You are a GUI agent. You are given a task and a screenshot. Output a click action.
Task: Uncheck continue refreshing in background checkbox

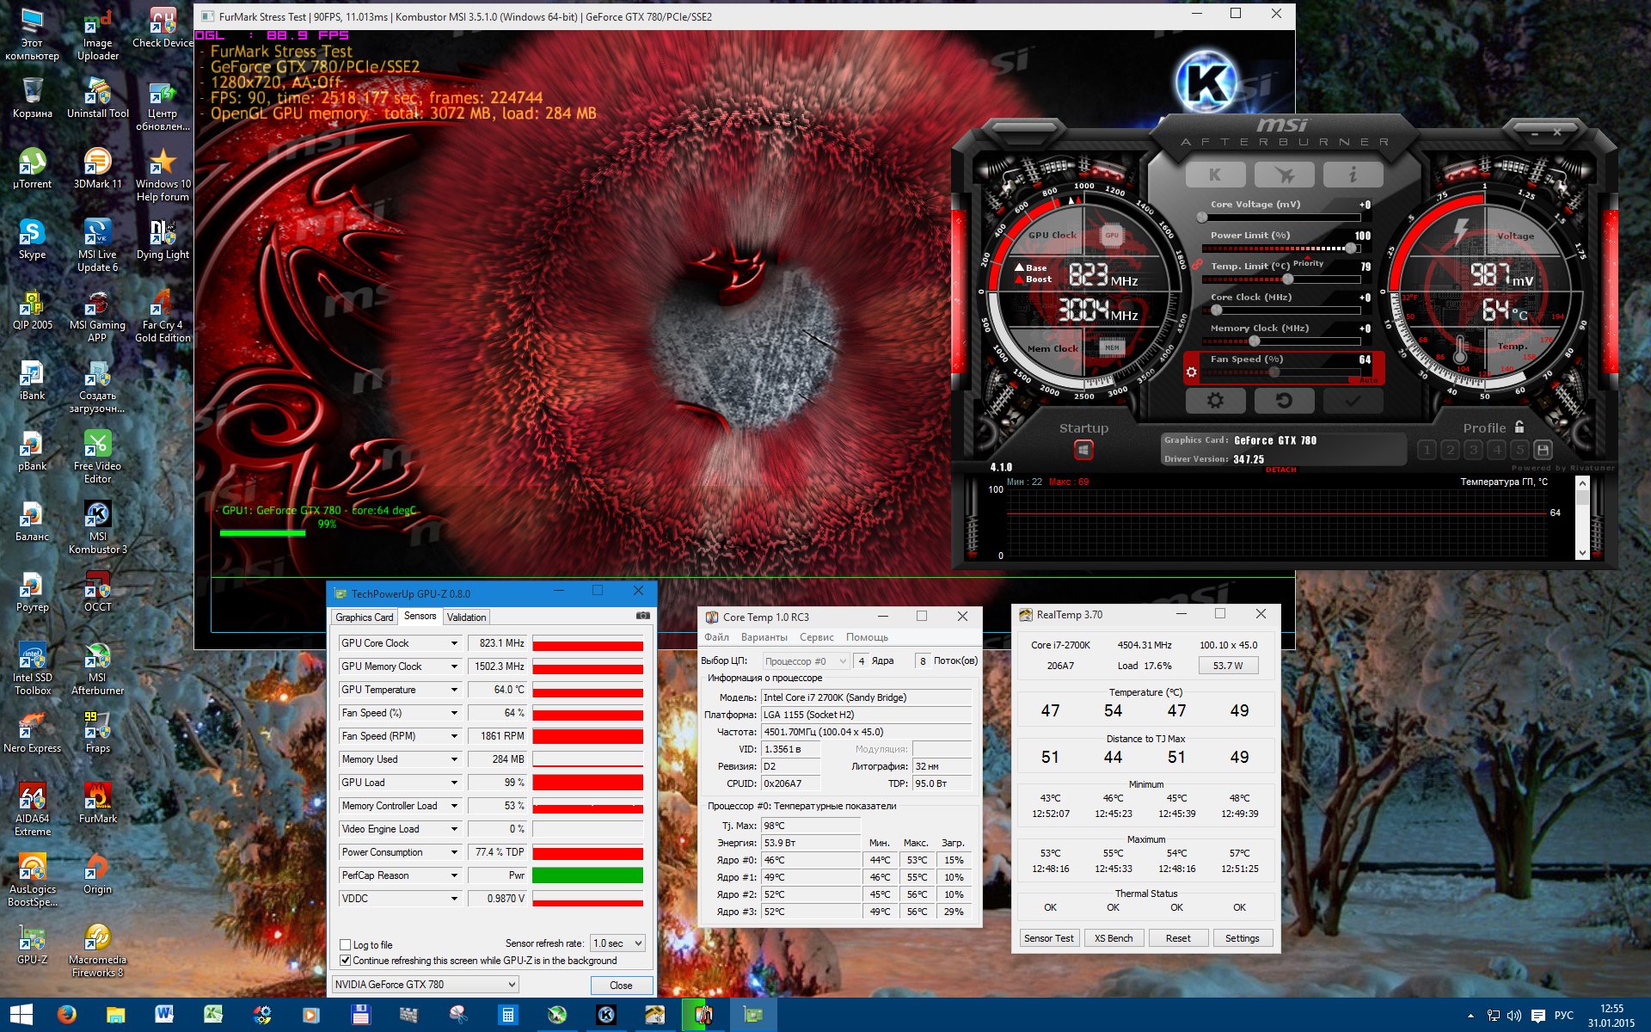(x=346, y=961)
